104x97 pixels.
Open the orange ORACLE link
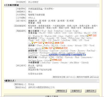[x=59, y=48]
